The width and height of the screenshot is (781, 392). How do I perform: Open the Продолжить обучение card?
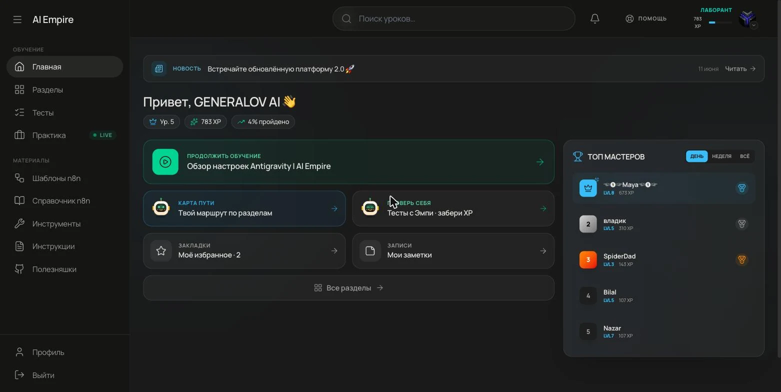(x=348, y=162)
